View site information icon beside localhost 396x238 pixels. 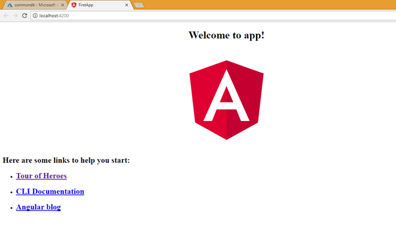(x=35, y=16)
